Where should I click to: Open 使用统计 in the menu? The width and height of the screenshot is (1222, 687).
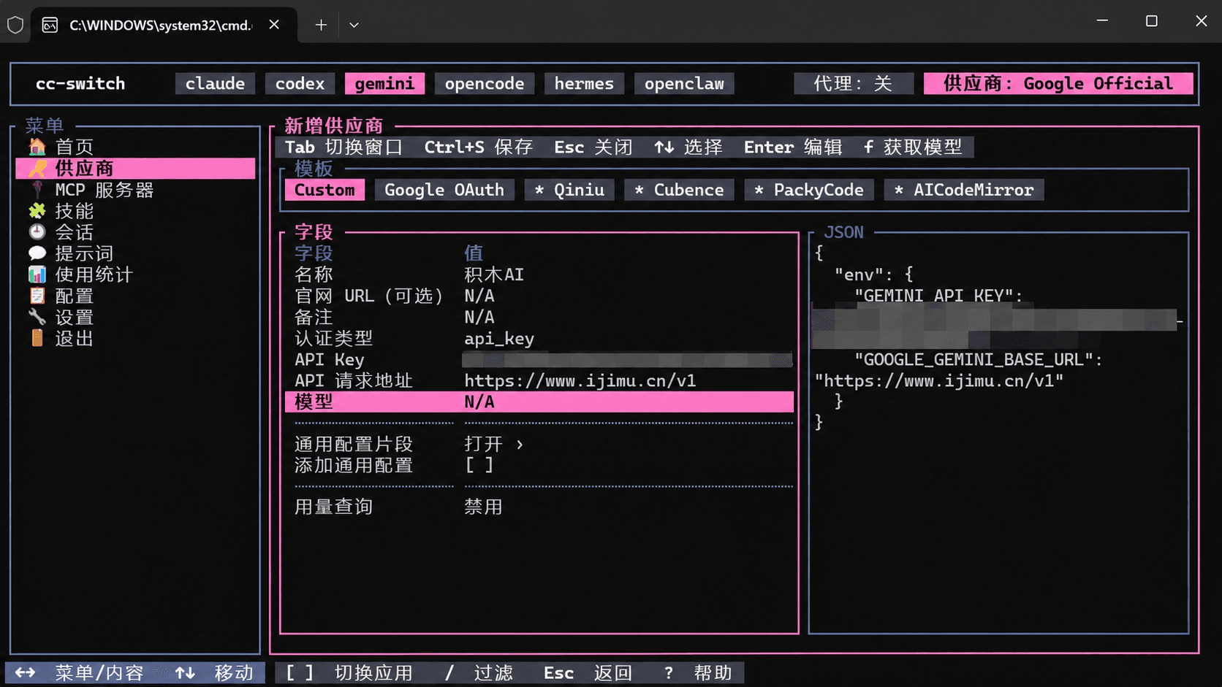pos(94,275)
